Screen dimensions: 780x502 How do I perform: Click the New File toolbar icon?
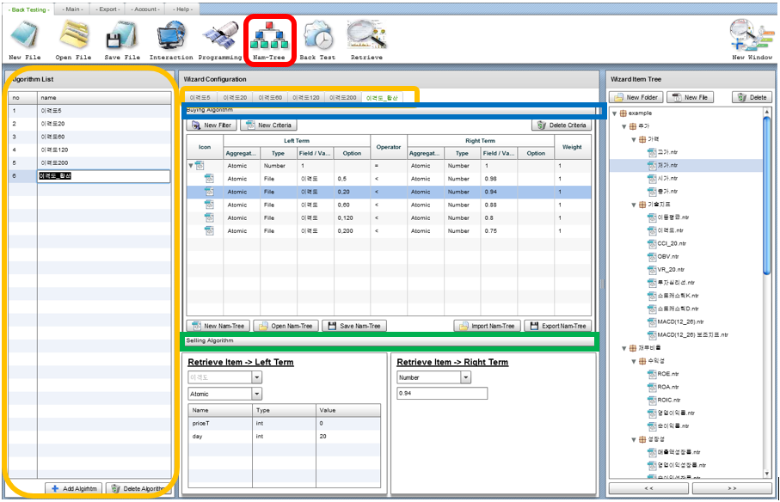(23, 34)
